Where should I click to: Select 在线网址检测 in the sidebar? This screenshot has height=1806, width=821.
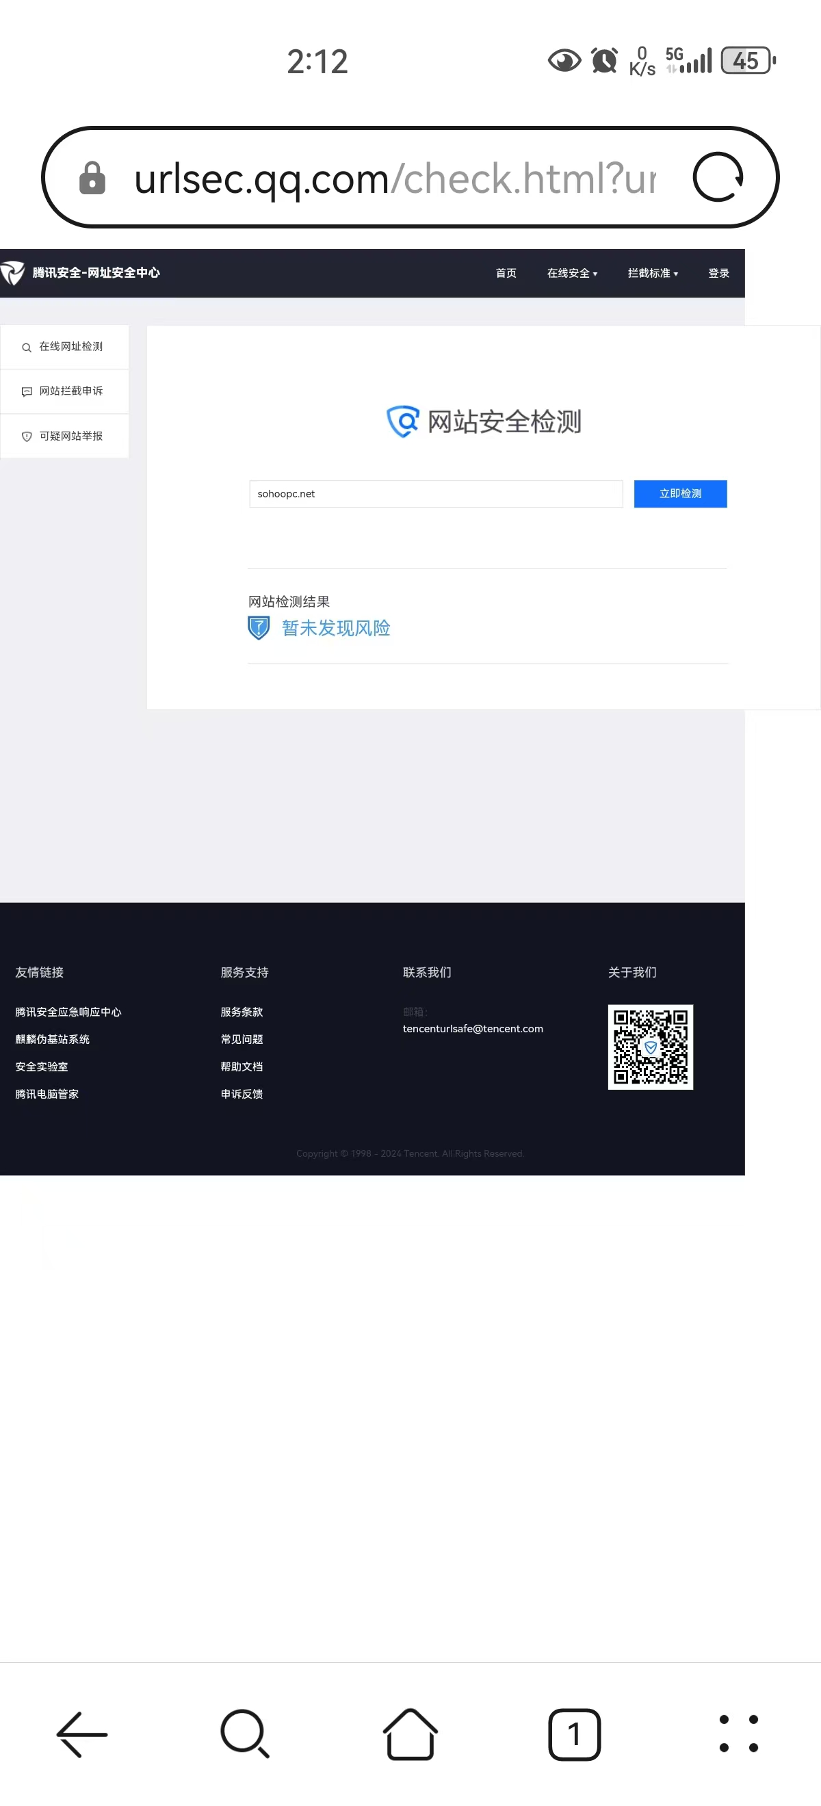coord(64,346)
